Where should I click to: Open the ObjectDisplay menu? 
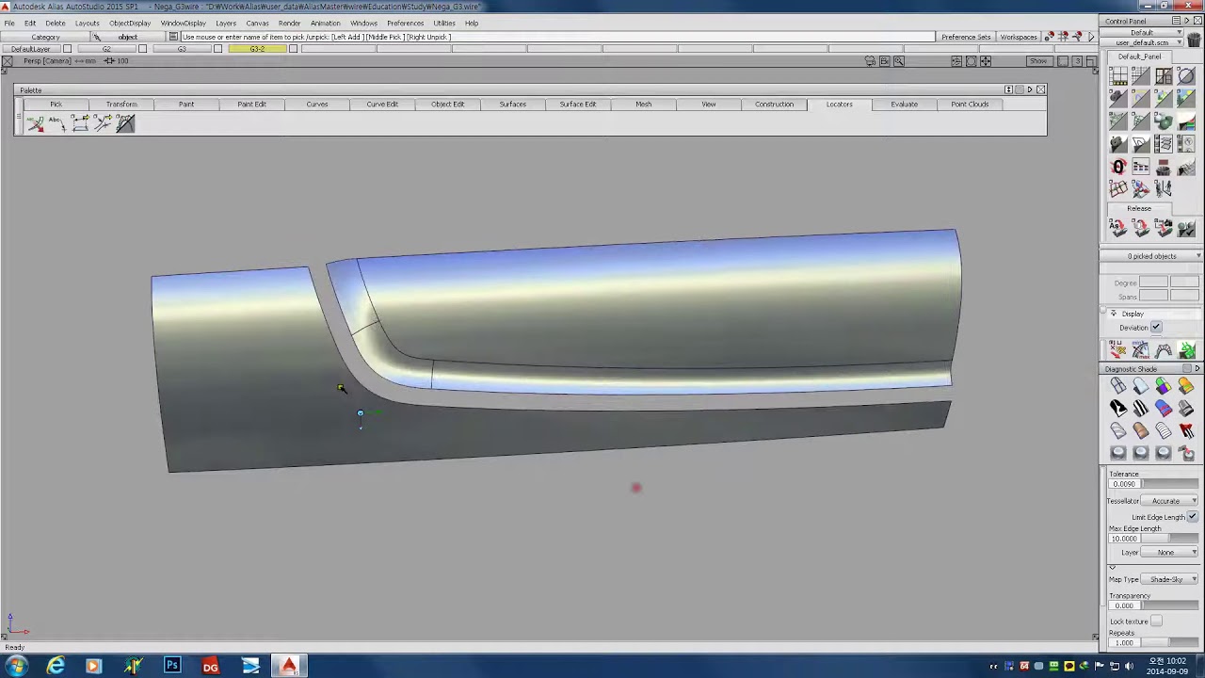point(130,23)
